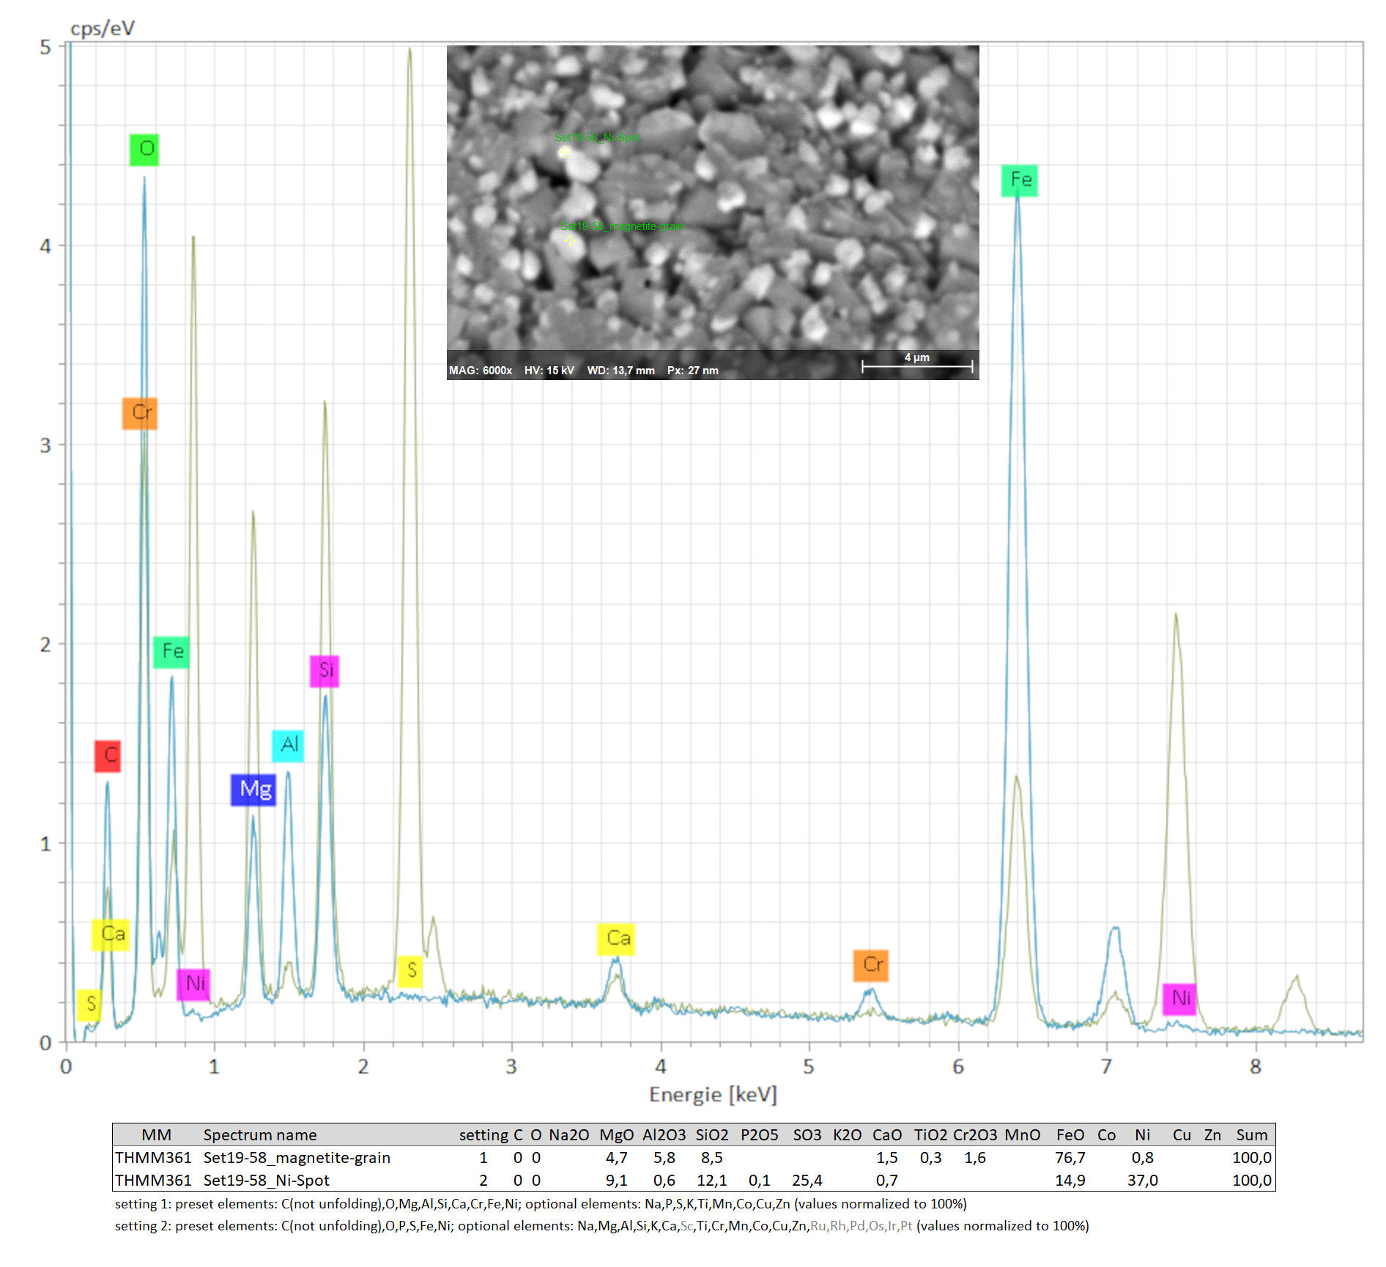
Task: Click the orange Cr label near 5.4 keV
Action: (x=871, y=965)
